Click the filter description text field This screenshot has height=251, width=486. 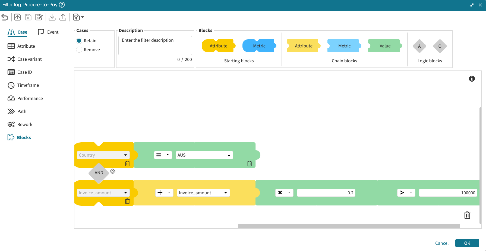click(155, 45)
